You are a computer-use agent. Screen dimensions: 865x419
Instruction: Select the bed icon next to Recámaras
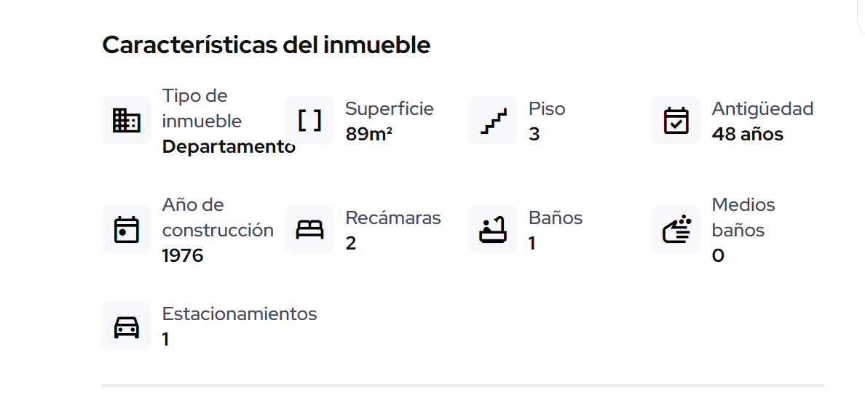pyautogui.click(x=309, y=229)
